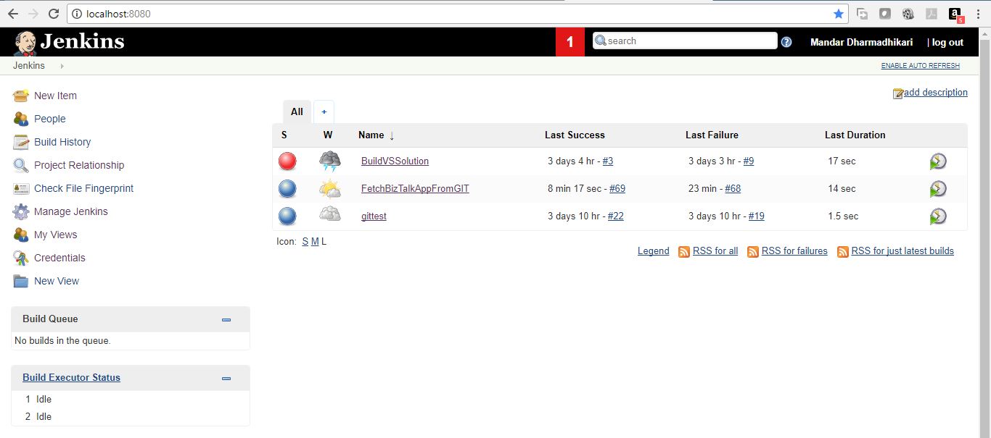This screenshot has height=438, width=991.
Task: Click blue status ball of FetchBizTalkAppFromGIT
Action: (287, 188)
